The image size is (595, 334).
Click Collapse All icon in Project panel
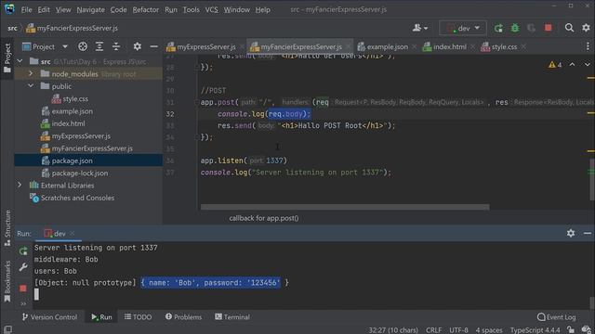point(116,46)
